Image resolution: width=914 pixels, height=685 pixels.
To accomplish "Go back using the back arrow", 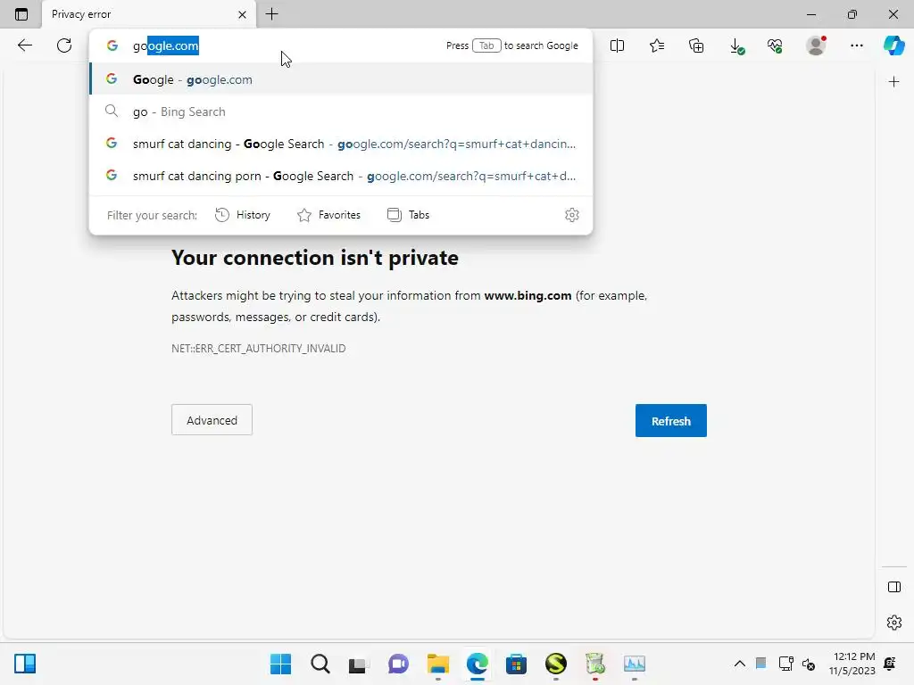I will tap(24, 45).
